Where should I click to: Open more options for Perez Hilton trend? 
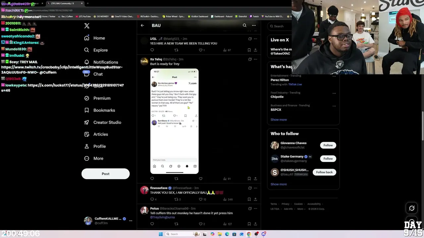pyautogui.click(x=334, y=76)
